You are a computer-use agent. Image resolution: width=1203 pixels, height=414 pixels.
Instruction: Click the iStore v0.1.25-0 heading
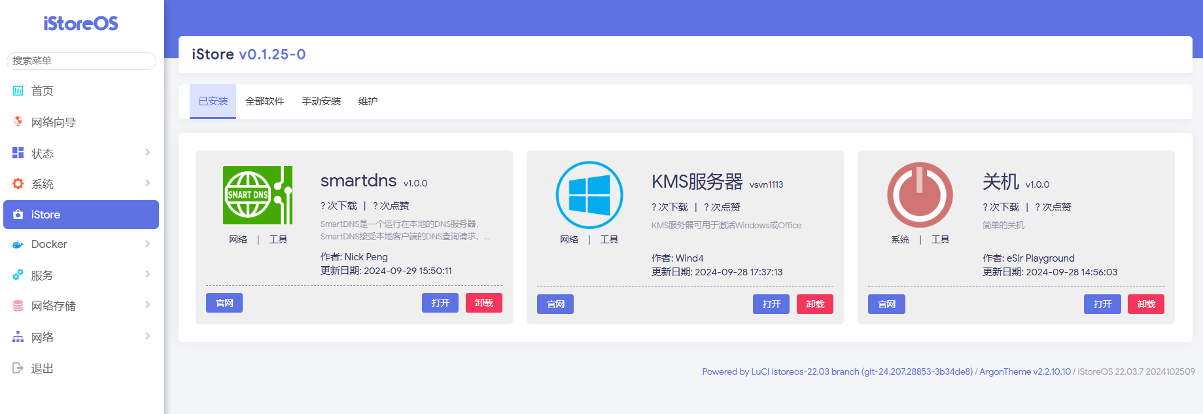[249, 54]
